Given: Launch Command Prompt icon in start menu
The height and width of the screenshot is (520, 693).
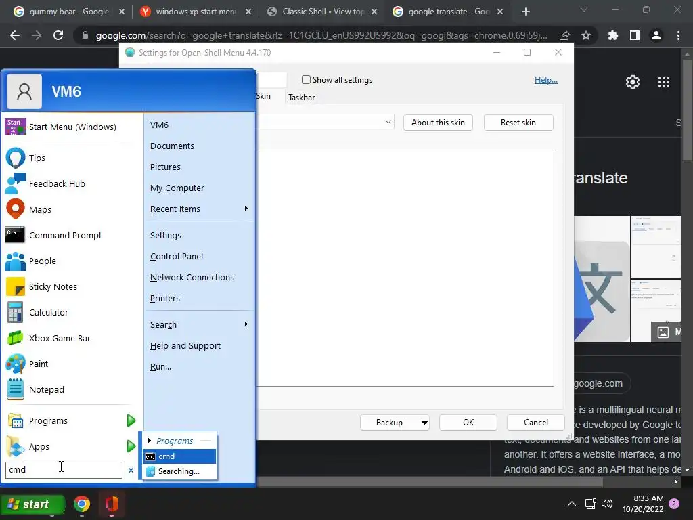Looking at the screenshot, I should 15,235.
